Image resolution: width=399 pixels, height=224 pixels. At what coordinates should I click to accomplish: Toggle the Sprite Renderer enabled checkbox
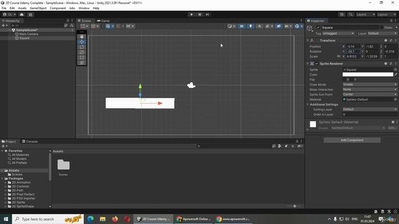click(317, 63)
